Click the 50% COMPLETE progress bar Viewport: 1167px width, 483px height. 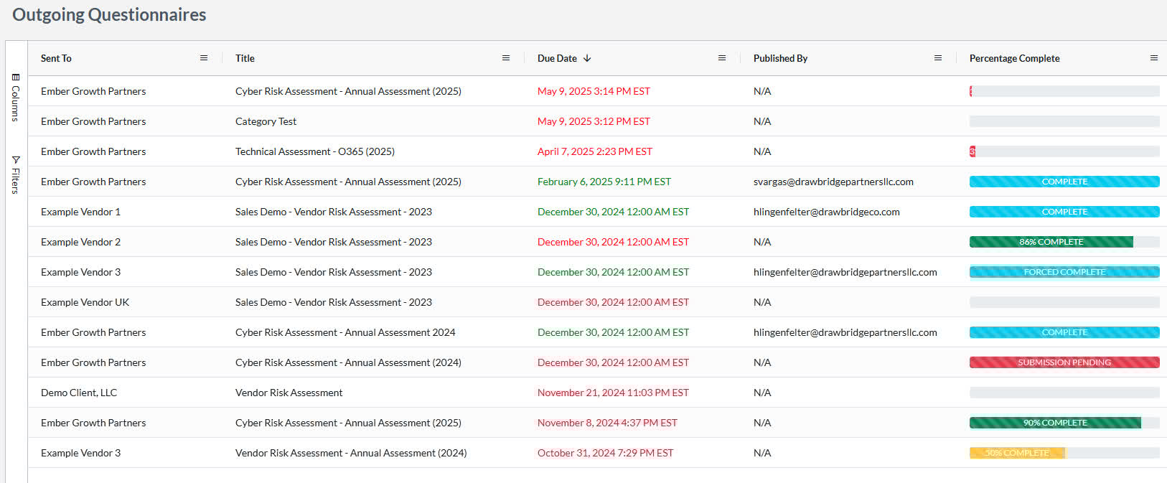pos(1017,453)
